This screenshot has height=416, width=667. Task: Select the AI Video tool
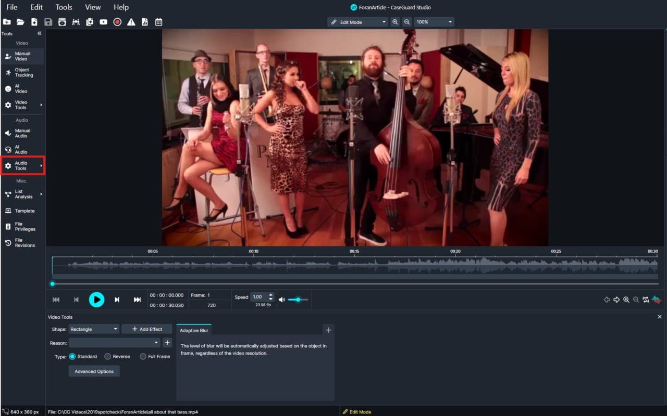click(22, 88)
